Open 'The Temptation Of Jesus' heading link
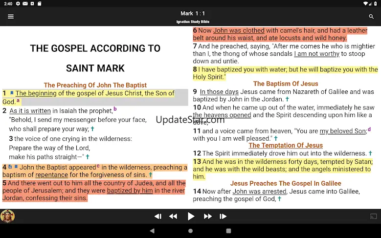Screen dimensions: 381x238 point(286,145)
